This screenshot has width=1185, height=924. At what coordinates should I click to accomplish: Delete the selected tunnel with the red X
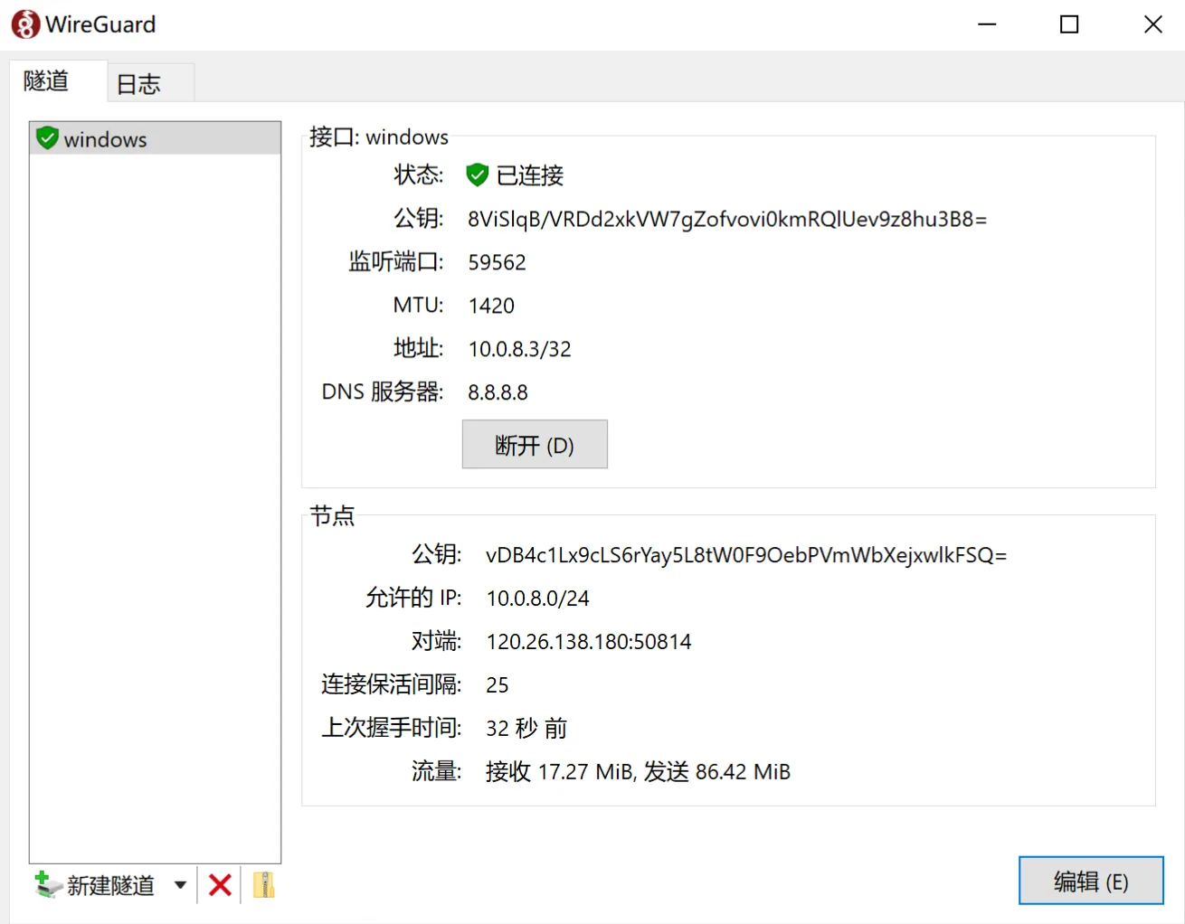coord(220,884)
